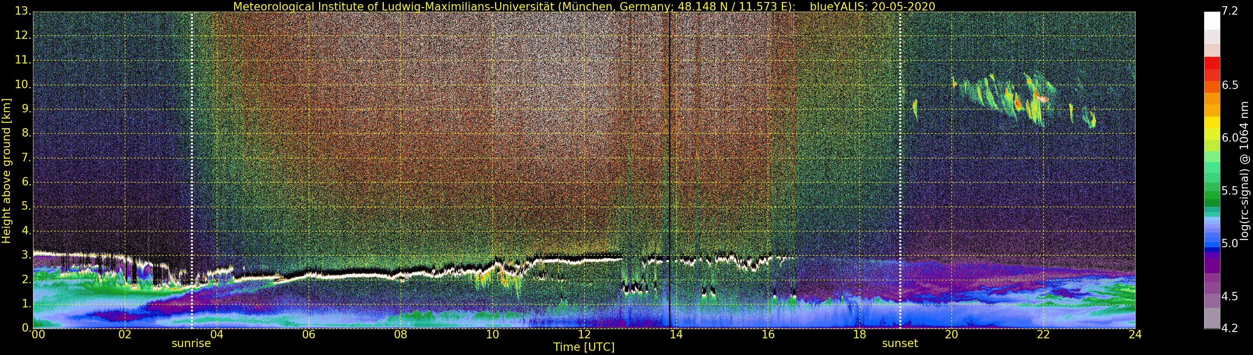Pick the red band on the colorbar
This screenshot has width=1253, height=355.
[x=1212, y=63]
